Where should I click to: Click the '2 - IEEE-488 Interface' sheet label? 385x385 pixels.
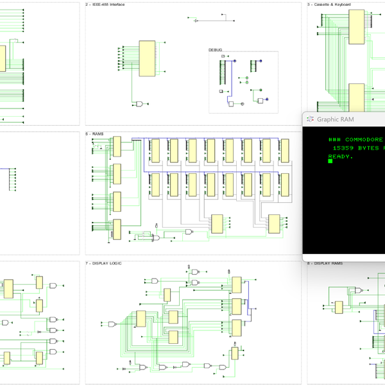point(107,4)
